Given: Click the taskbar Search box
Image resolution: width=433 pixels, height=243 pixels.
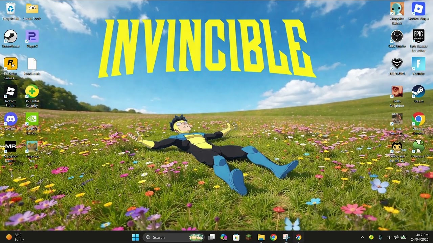Looking at the screenshot, I should click(174, 237).
